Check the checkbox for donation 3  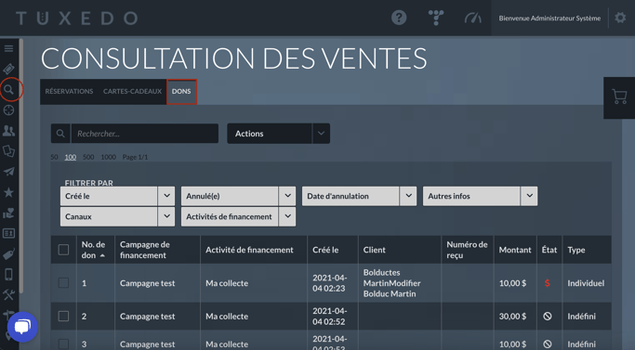[63, 344]
